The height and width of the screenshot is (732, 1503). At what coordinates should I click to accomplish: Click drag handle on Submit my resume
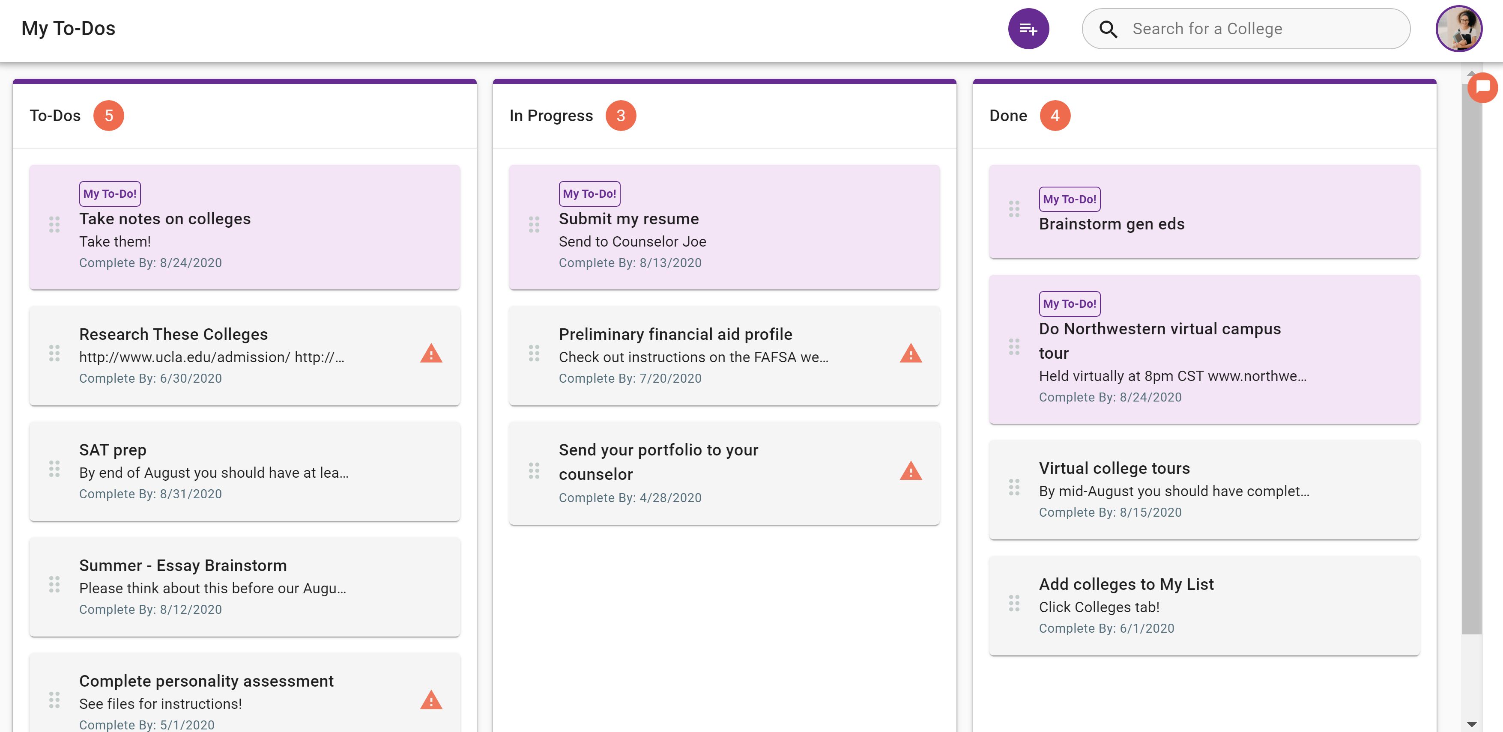[x=534, y=225]
